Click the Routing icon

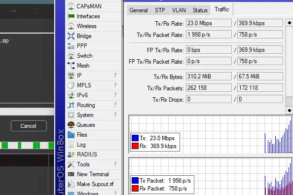click(x=71, y=105)
